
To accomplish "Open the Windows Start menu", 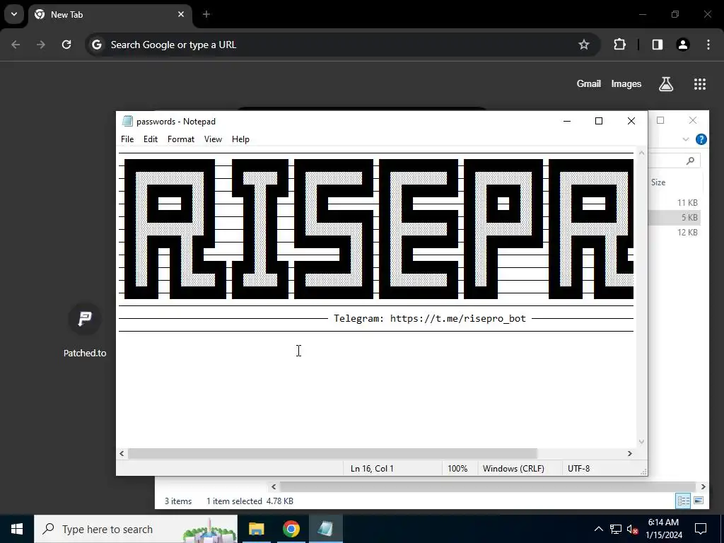I will [x=17, y=529].
